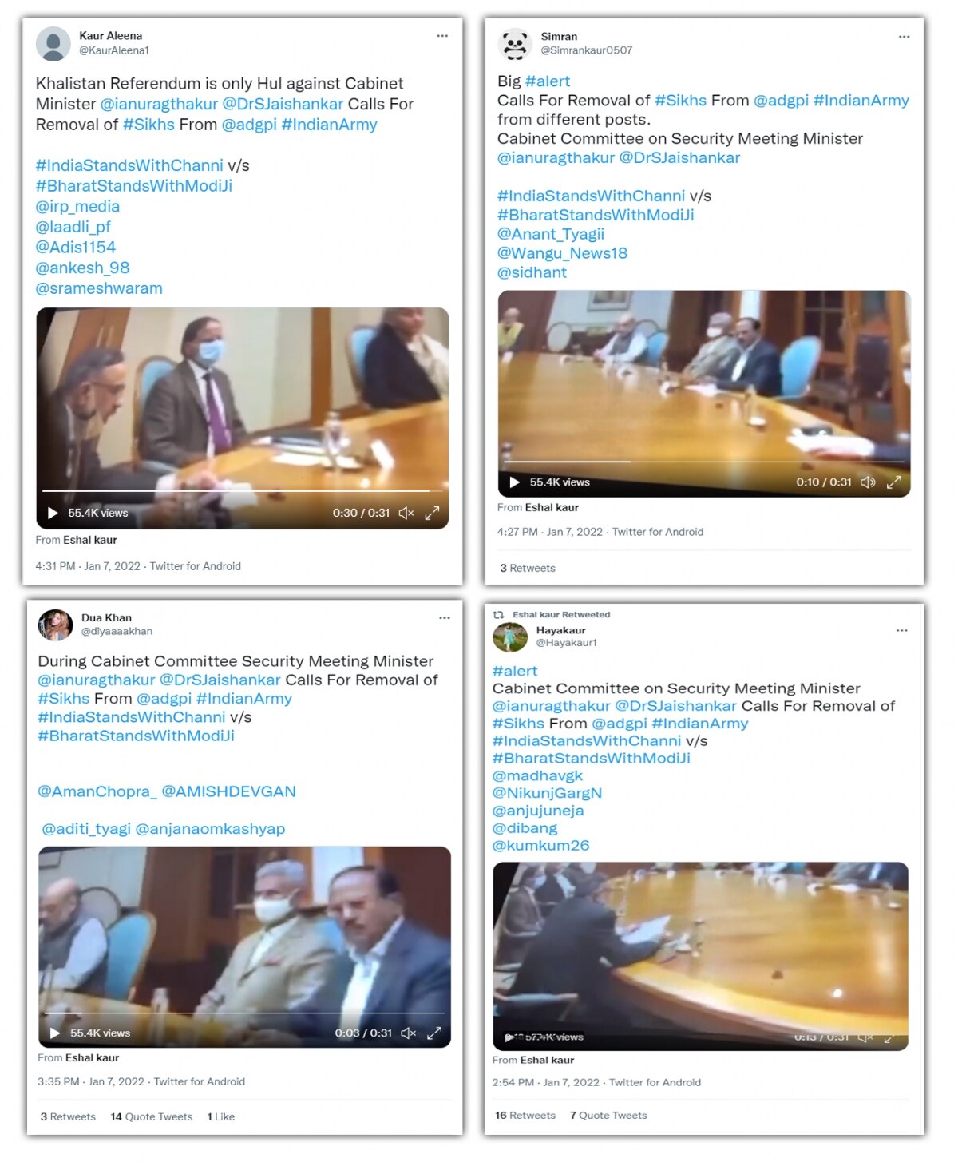View 14 Quote Tweets on Dua Khan's tweet
The height and width of the screenshot is (1162, 958).
coord(152,1117)
